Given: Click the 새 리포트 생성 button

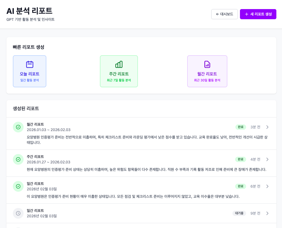Looking at the screenshot, I should pos(258,14).
